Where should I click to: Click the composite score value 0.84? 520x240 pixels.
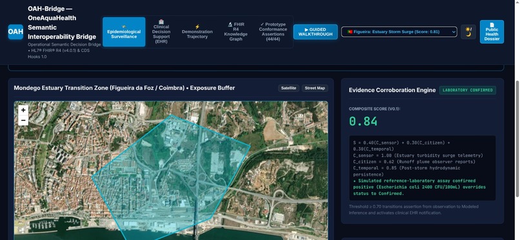pos(363,122)
